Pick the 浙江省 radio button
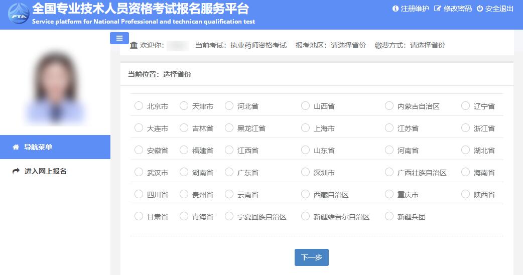The width and height of the screenshot is (523, 275). click(466, 128)
